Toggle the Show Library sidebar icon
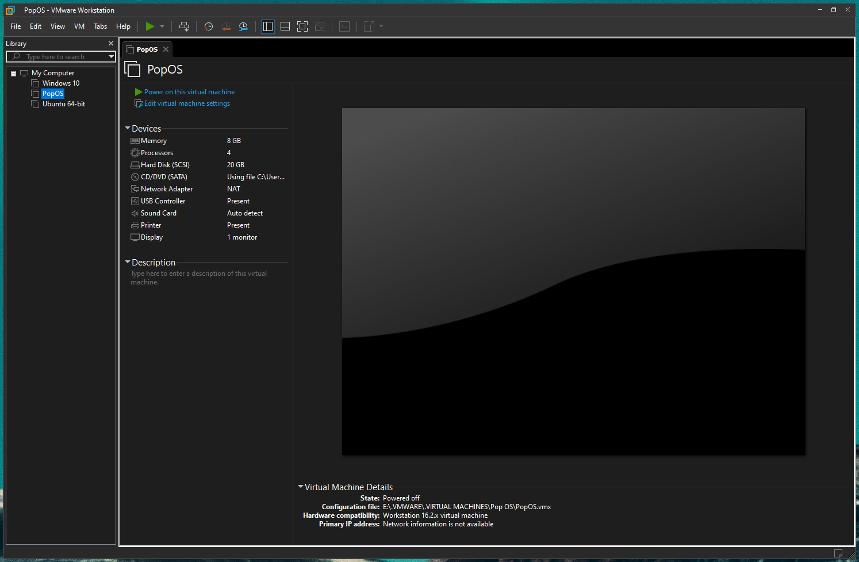Viewport: 859px width, 562px height. [x=268, y=26]
